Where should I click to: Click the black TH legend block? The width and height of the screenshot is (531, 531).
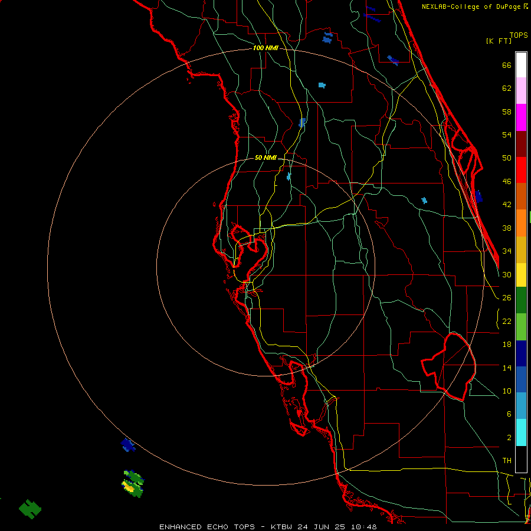point(521,459)
